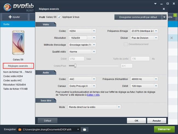The image size is (178, 134).
Task: Remove the task with the X in main list
Action: (171, 38)
